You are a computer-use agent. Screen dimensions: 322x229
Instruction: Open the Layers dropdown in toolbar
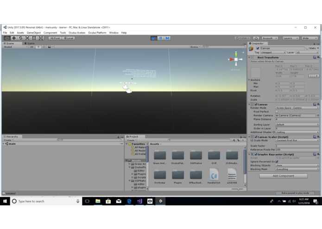[290, 38]
